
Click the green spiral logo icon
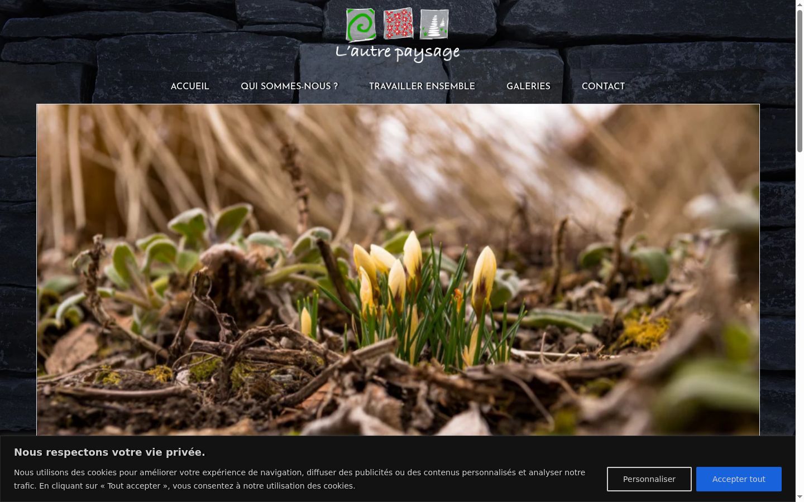click(x=361, y=25)
